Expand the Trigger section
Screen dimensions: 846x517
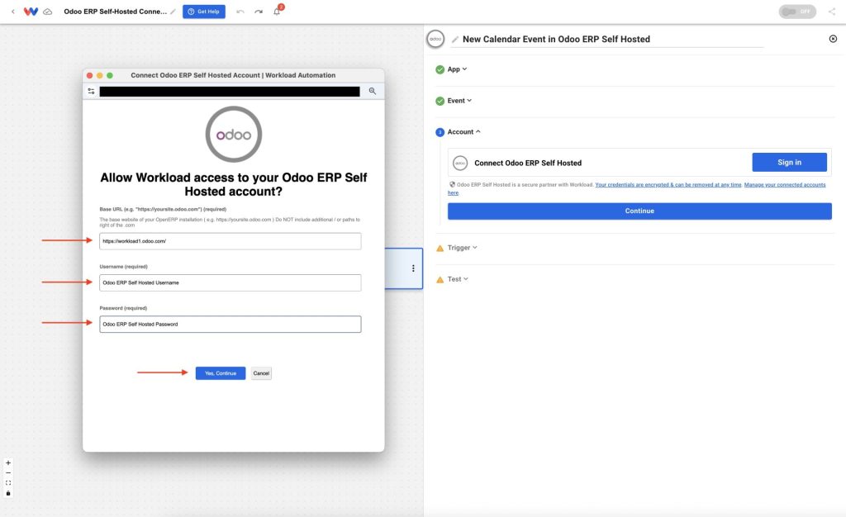pyautogui.click(x=462, y=248)
